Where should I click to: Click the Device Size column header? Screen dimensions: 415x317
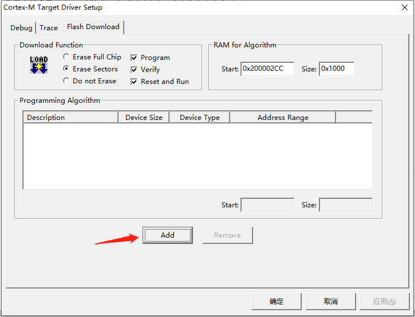pyautogui.click(x=144, y=117)
